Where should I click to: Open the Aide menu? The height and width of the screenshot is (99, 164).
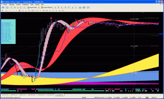[42, 5]
